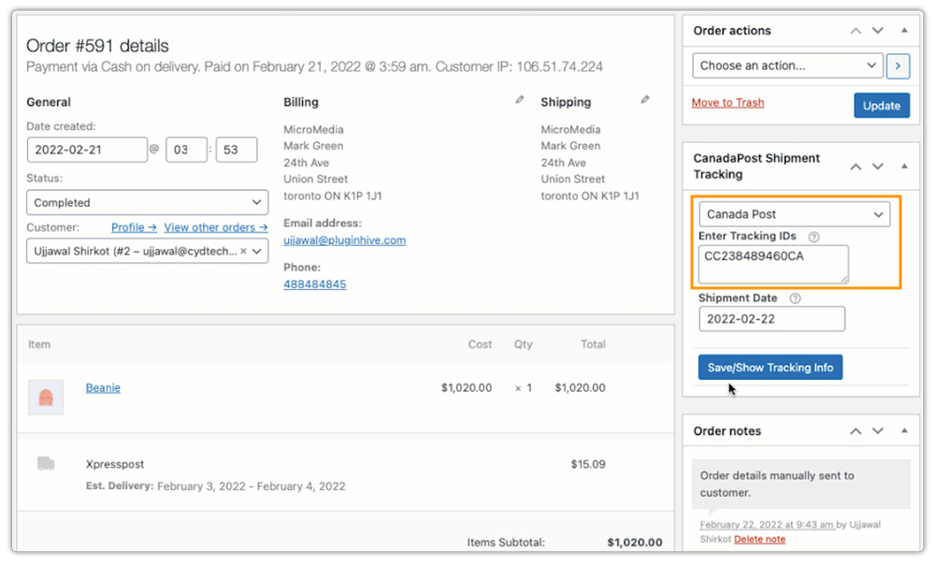
Task: Click Delete note link
Action: coord(759,539)
